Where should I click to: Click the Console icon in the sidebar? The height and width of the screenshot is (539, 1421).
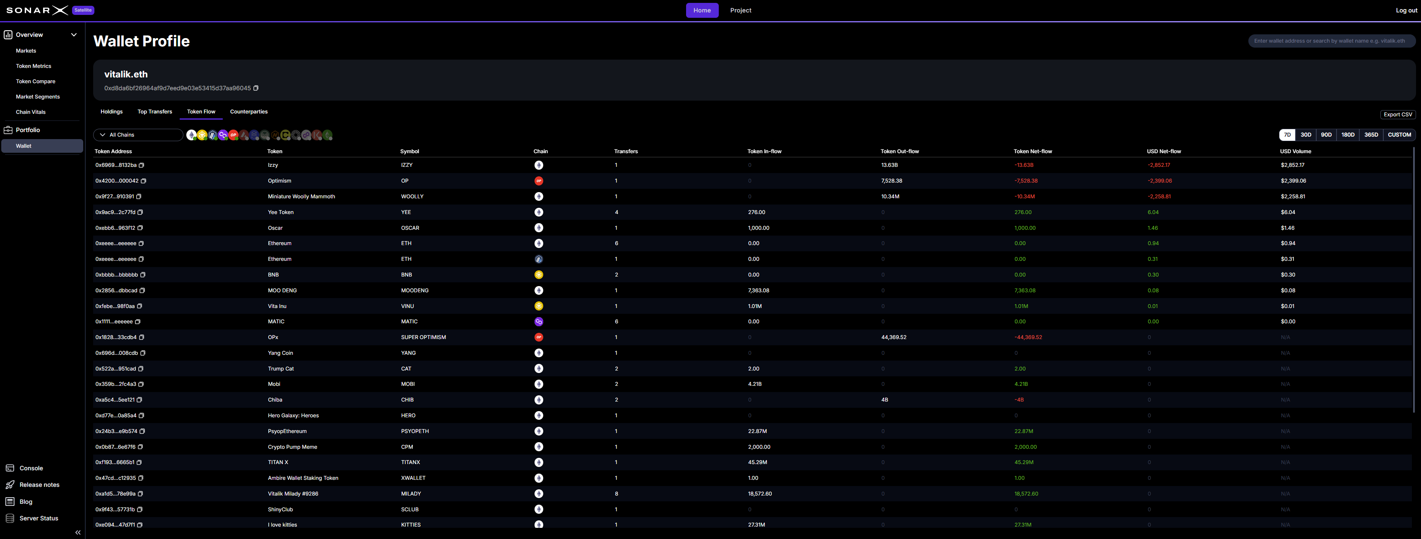pyautogui.click(x=10, y=468)
